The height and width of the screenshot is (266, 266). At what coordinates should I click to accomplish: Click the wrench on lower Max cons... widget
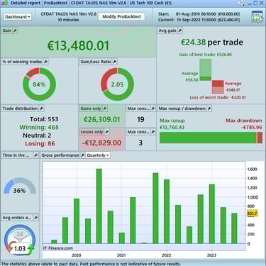pos(153,132)
